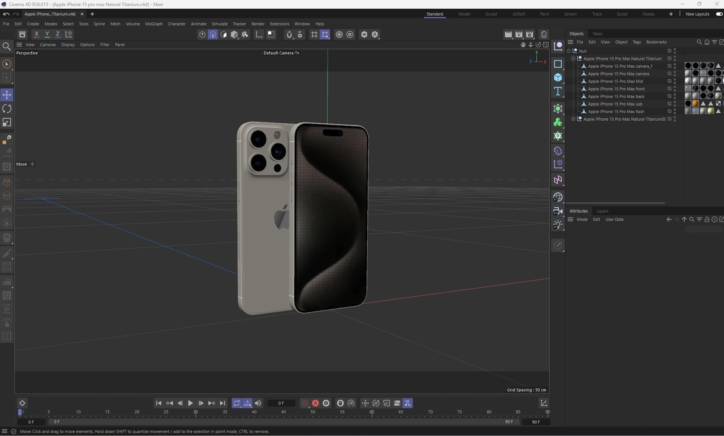Image resolution: width=724 pixels, height=436 pixels.
Task: Select the Move tool in left toolbar
Action: pyautogui.click(x=7, y=95)
